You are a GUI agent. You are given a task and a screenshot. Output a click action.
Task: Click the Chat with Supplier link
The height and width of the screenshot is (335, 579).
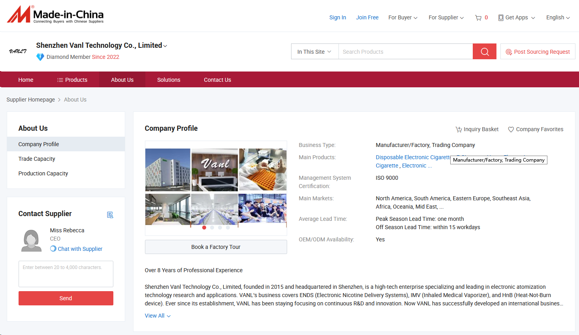tap(80, 249)
